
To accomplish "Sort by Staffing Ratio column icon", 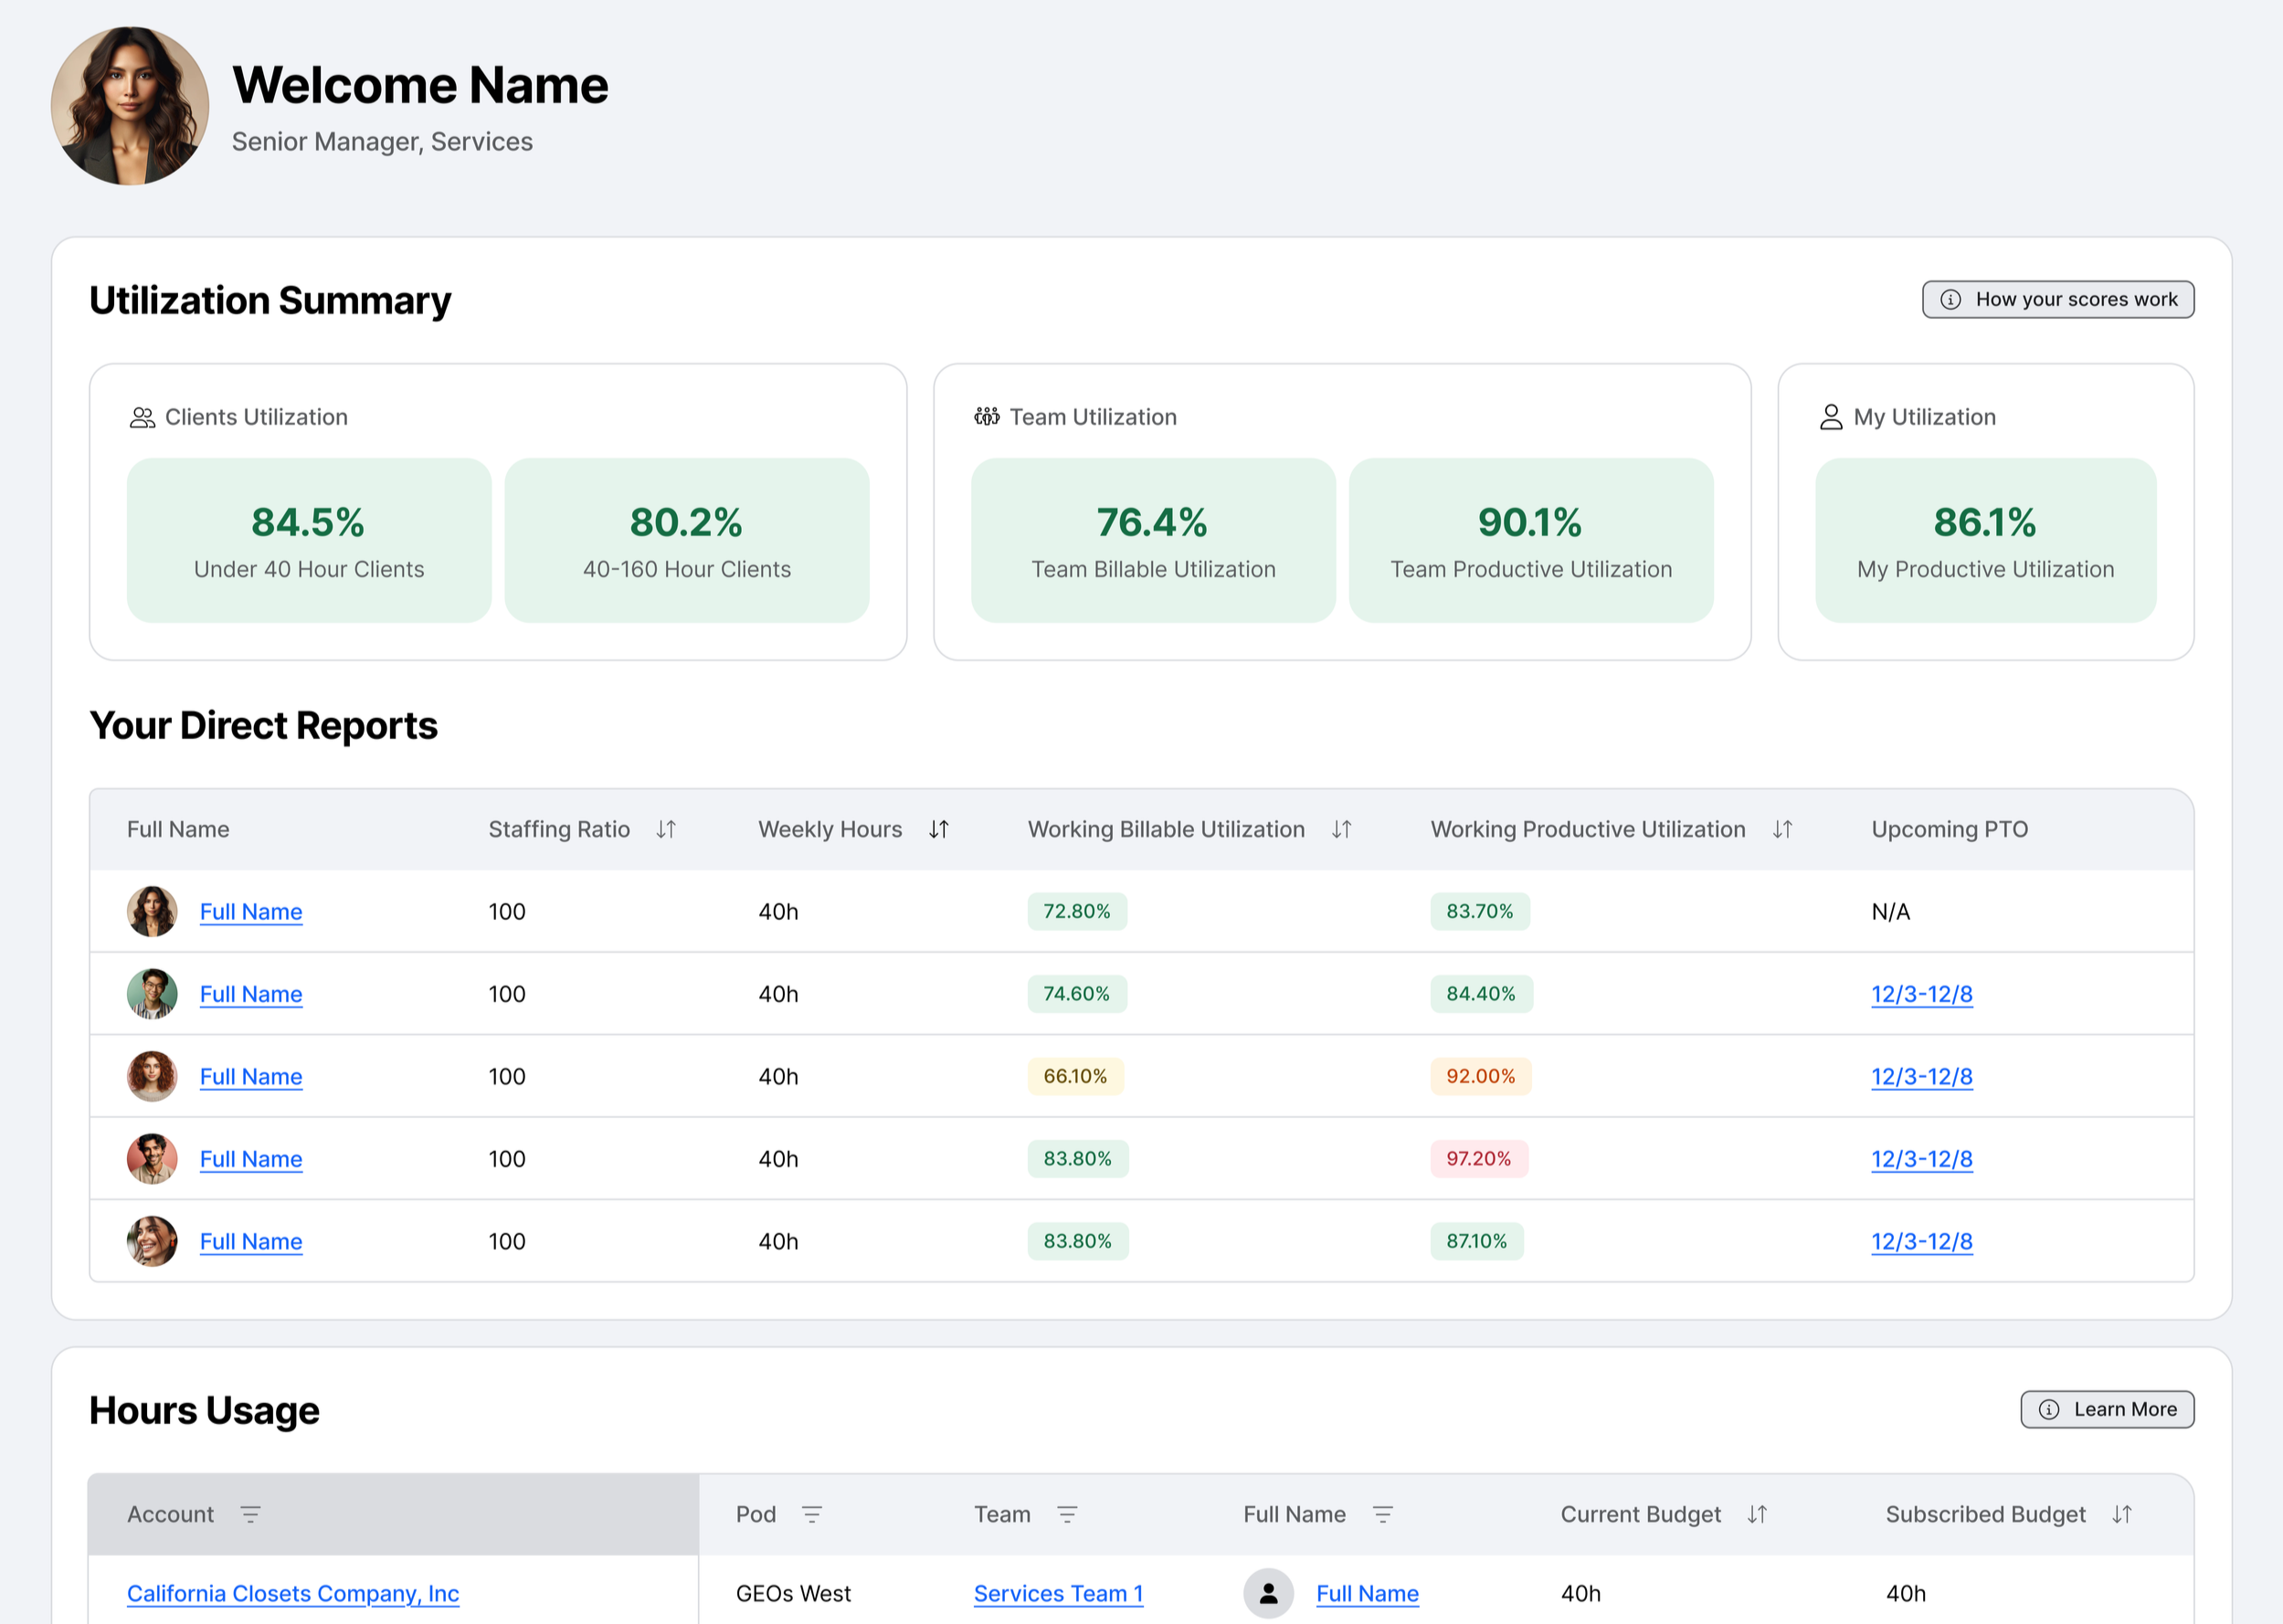I will (666, 829).
